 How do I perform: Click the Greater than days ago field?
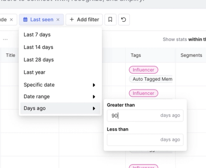click(x=145, y=115)
